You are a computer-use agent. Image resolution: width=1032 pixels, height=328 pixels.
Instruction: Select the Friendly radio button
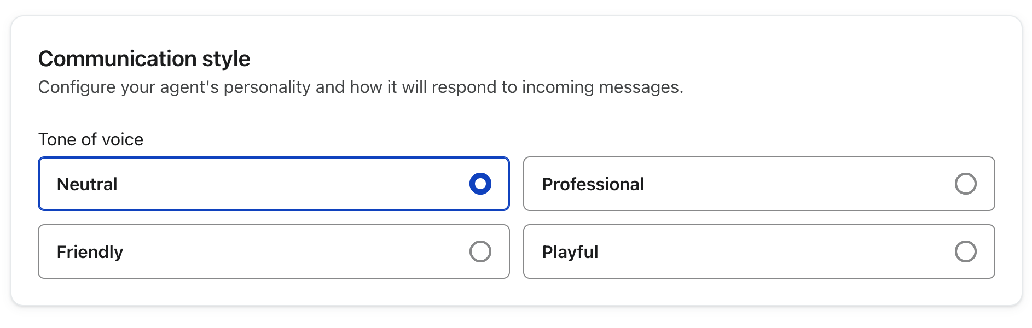tap(480, 251)
